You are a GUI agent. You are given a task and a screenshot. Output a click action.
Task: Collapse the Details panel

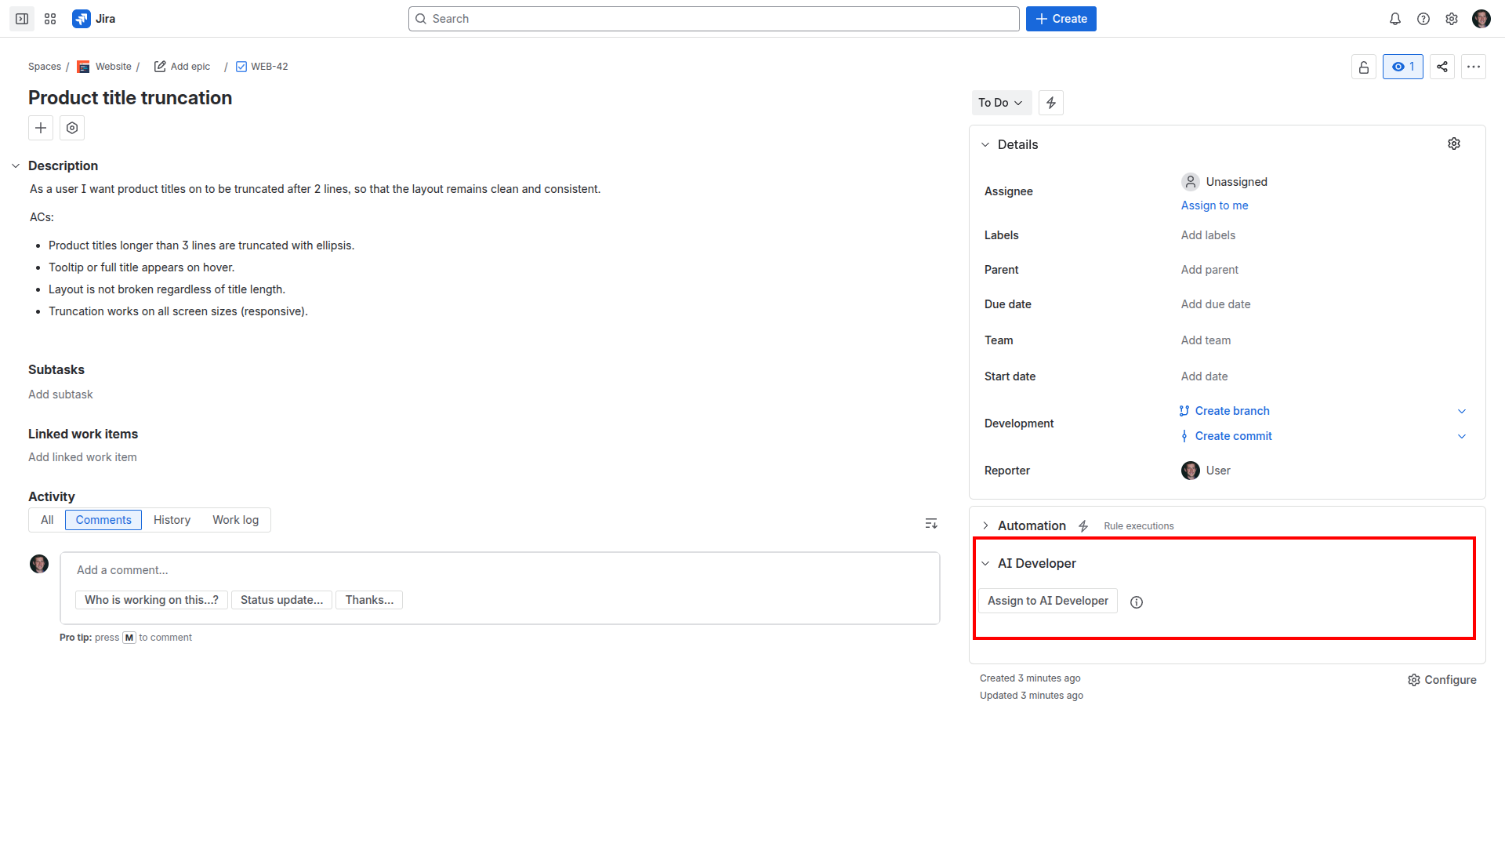pyautogui.click(x=985, y=144)
